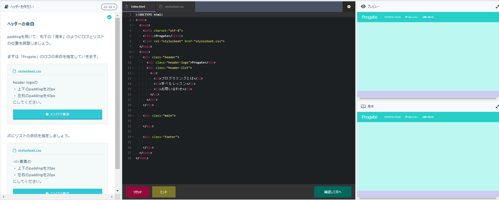Open the 15/23 lesson progress dropdown
The image size is (499, 203).
coord(109,7)
